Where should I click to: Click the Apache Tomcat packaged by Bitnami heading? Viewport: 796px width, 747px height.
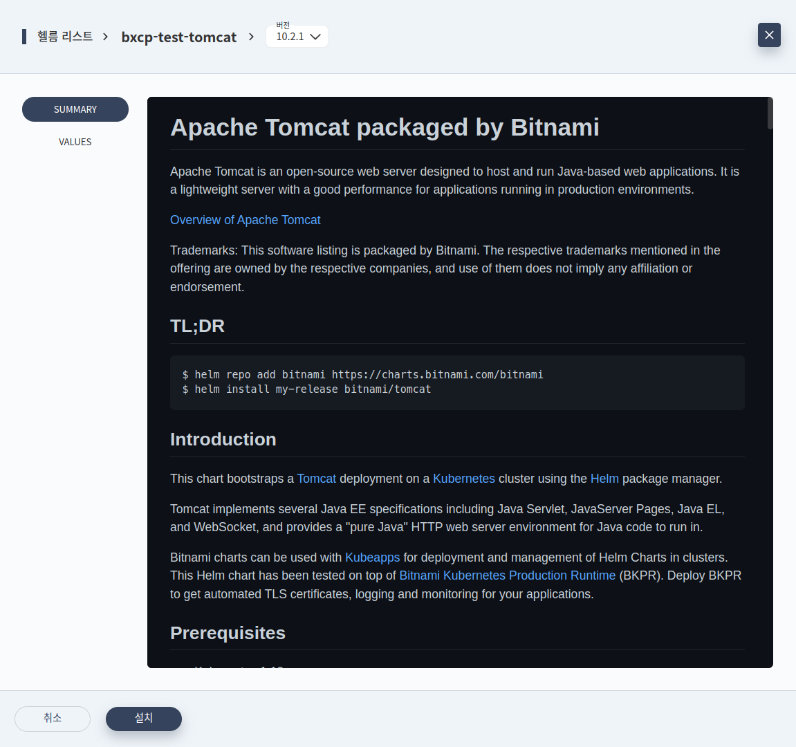pos(385,127)
